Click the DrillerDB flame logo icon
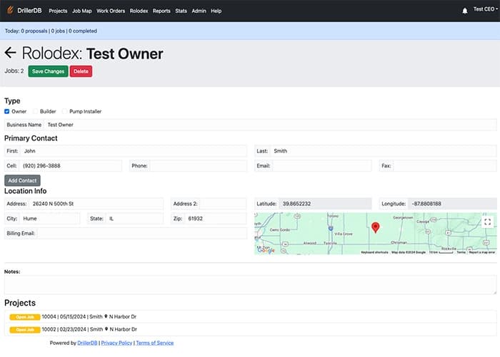 [x=9, y=11]
